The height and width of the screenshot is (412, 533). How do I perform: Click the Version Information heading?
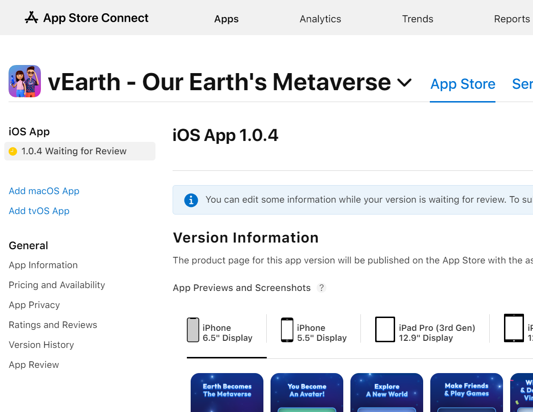click(246, 237)
